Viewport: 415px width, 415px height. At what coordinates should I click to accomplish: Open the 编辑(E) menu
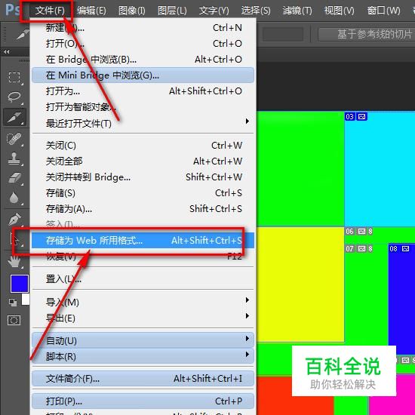click(x=91, y=11)
